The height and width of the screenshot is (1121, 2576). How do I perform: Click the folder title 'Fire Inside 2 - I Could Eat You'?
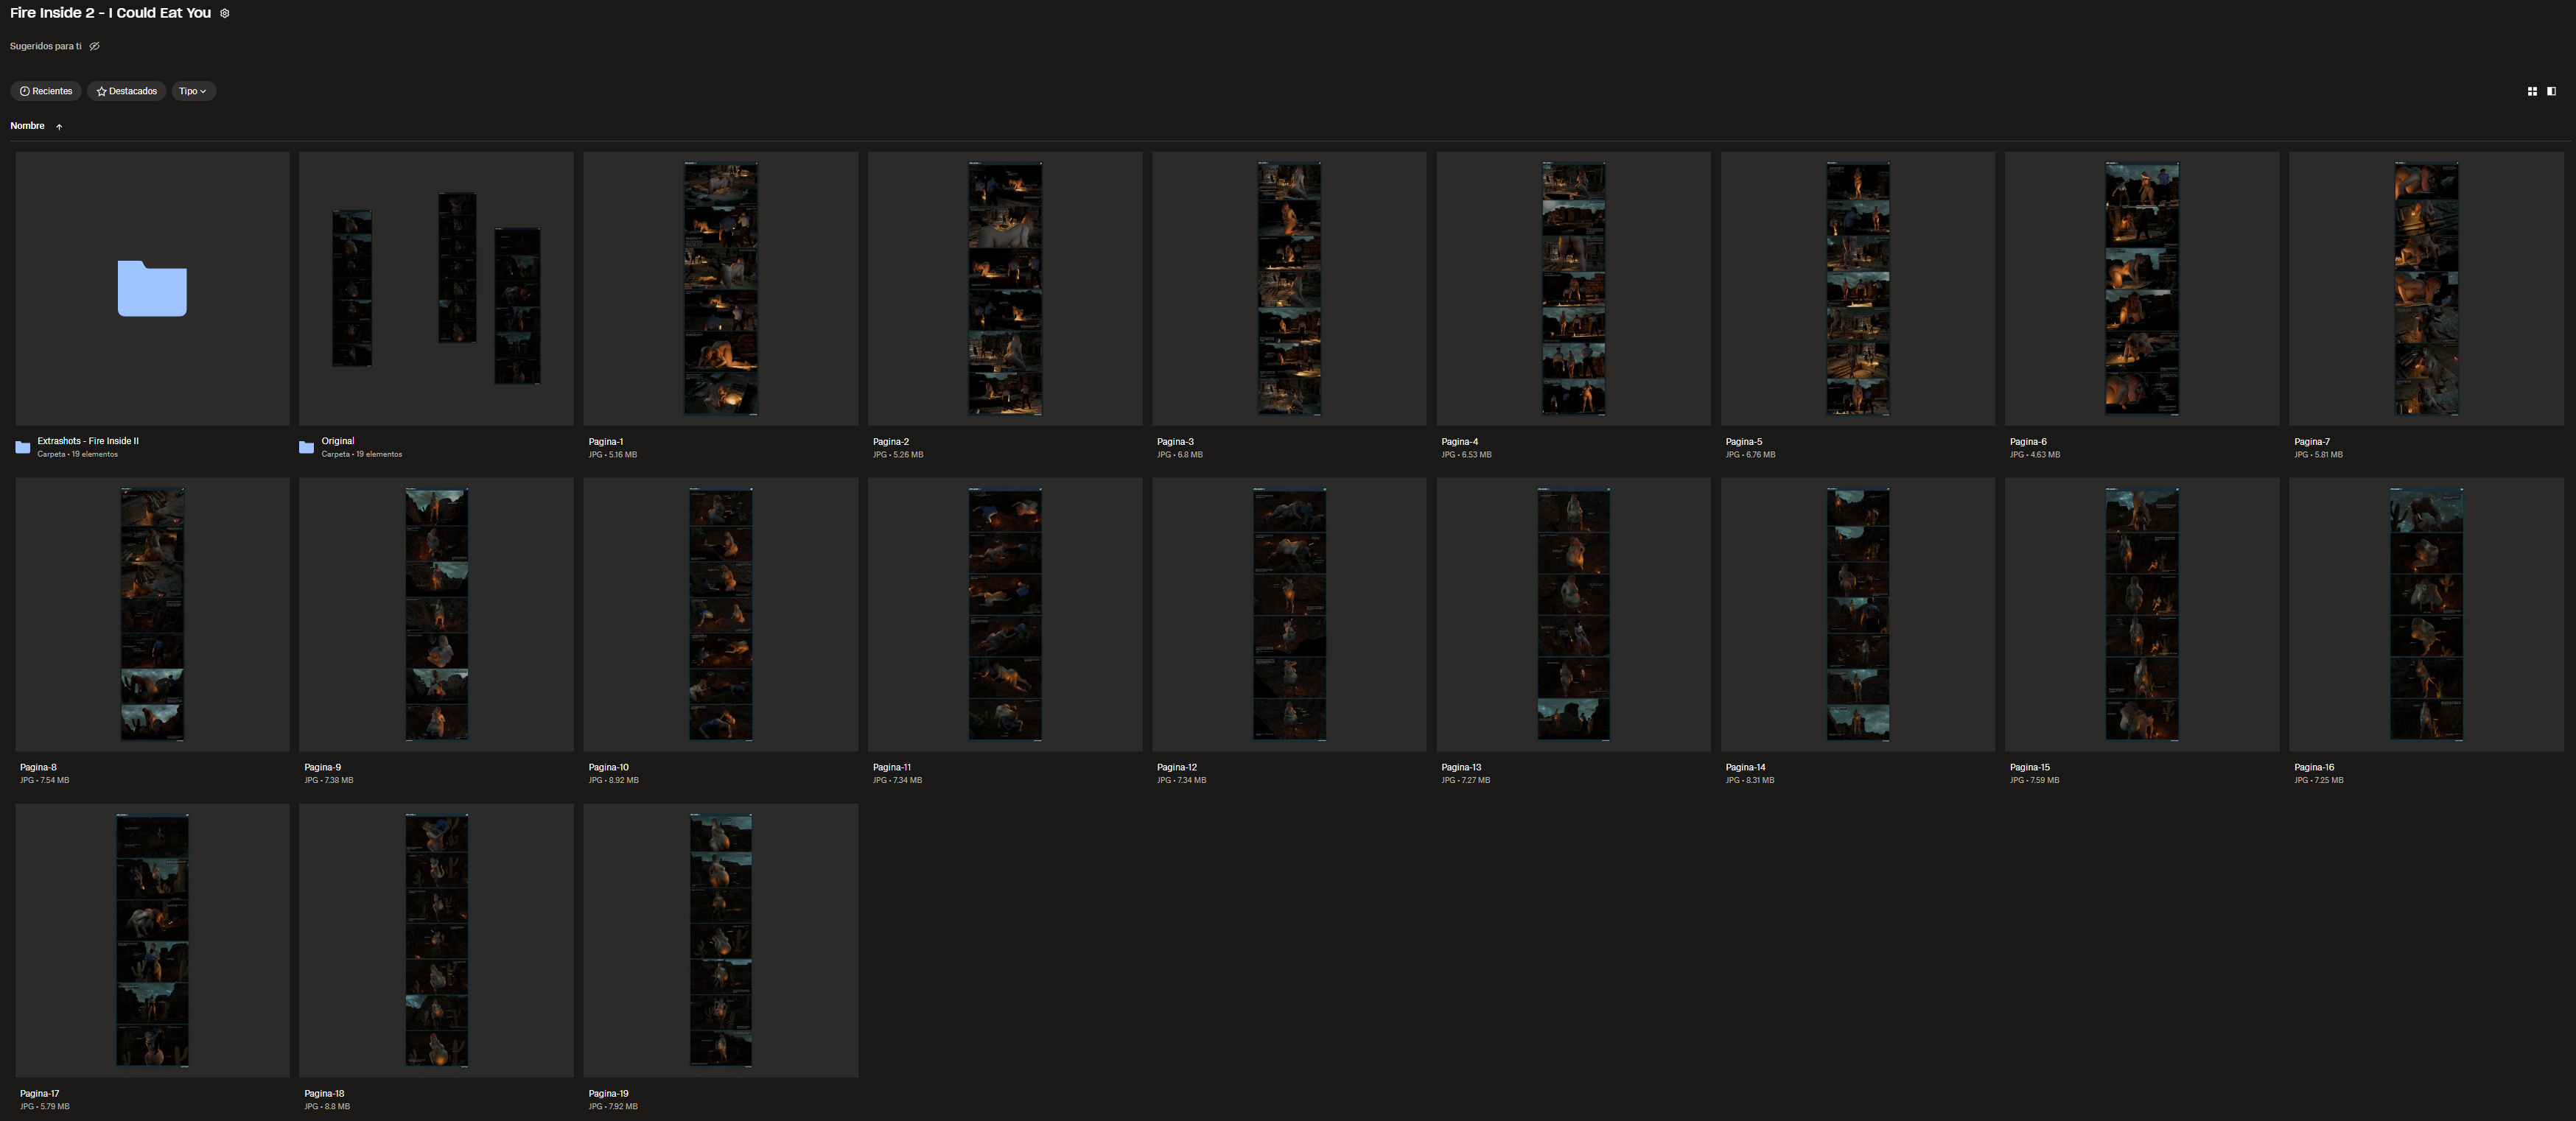tap(110, 13)
